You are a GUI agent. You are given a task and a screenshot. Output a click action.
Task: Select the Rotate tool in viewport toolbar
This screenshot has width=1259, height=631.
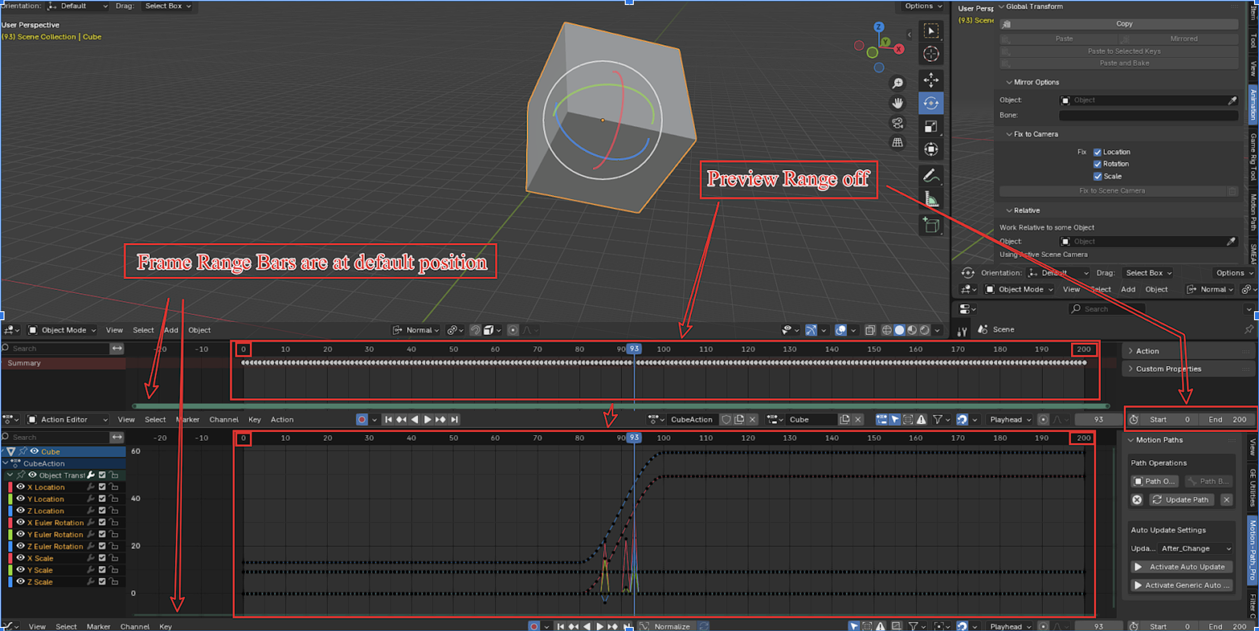pyautogui.click(x=930, y=103)
